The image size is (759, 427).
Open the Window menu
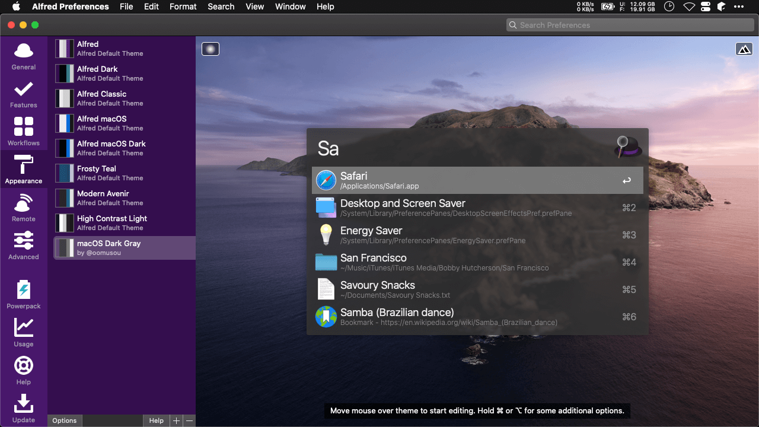pyautogui.click(x=291, y=7)
